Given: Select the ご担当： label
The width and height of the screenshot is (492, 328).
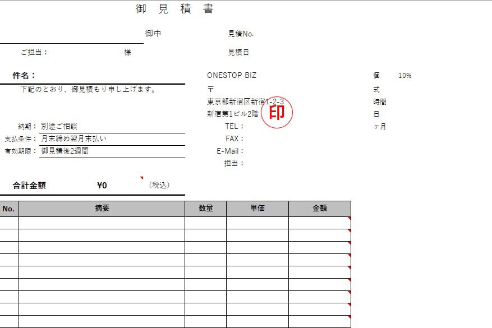Looking at the screenshot, I should coord(34,52).
